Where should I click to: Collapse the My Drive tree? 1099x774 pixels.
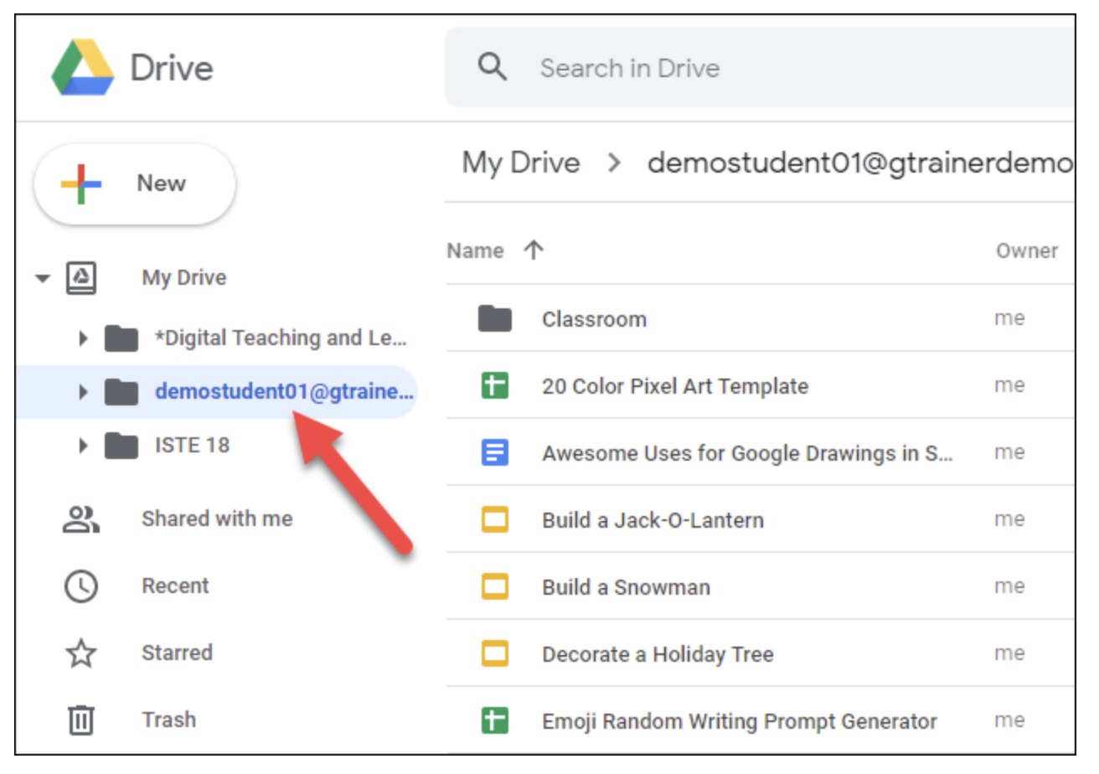pyautogui.click(x=43, y=279)
